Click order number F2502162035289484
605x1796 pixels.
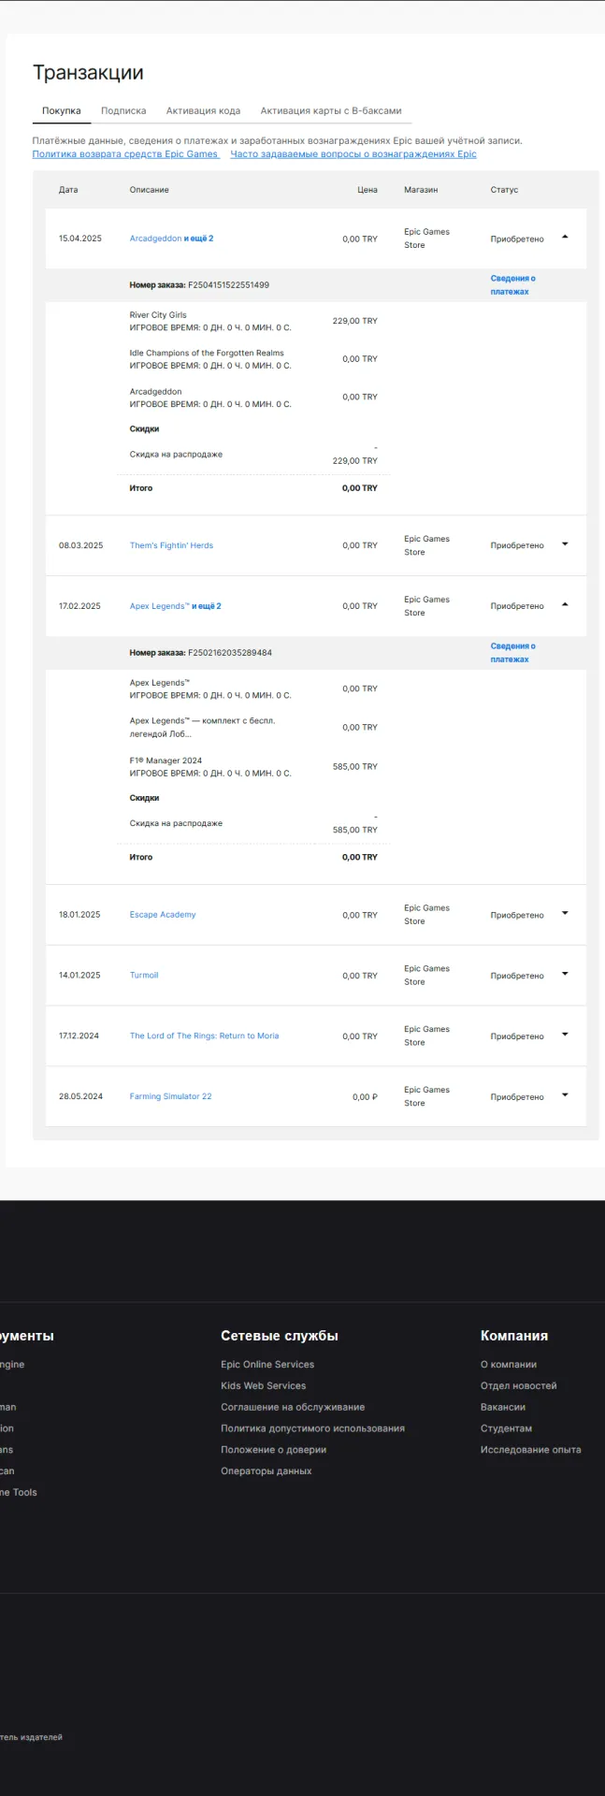coord(230,653)
